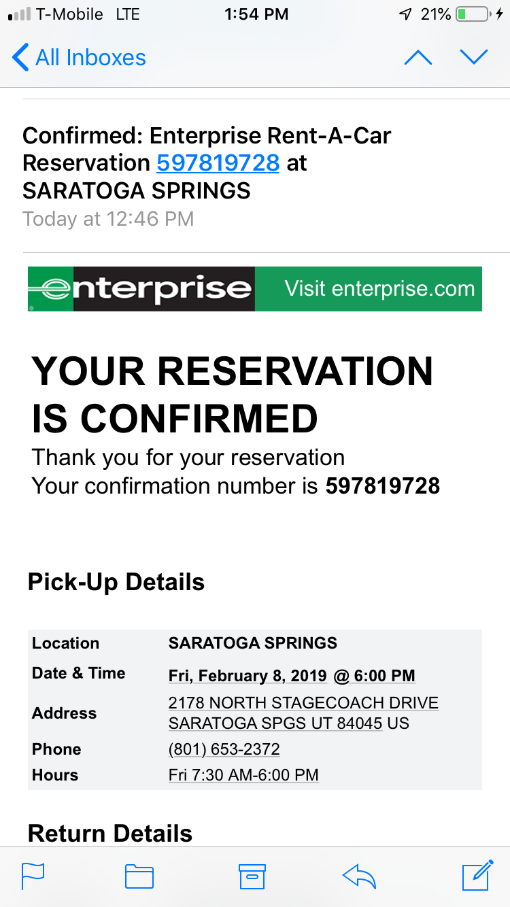Tap the back chevron beside All Inboxes
This screenshot has height=907, width=510.
click(x=20, y=58)
